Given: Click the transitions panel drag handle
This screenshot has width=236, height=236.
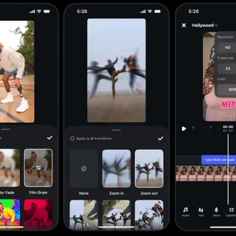Looking at the screenshot, I should (x=116, y=130).
